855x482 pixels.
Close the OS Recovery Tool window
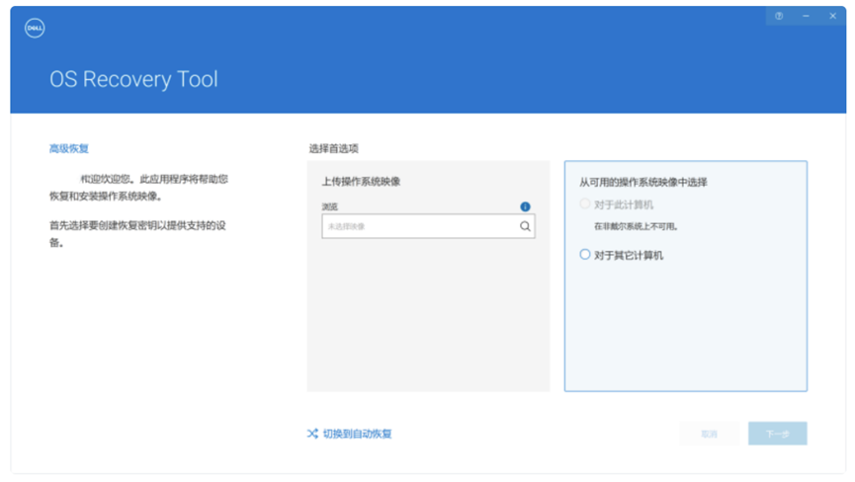[832, 16]
